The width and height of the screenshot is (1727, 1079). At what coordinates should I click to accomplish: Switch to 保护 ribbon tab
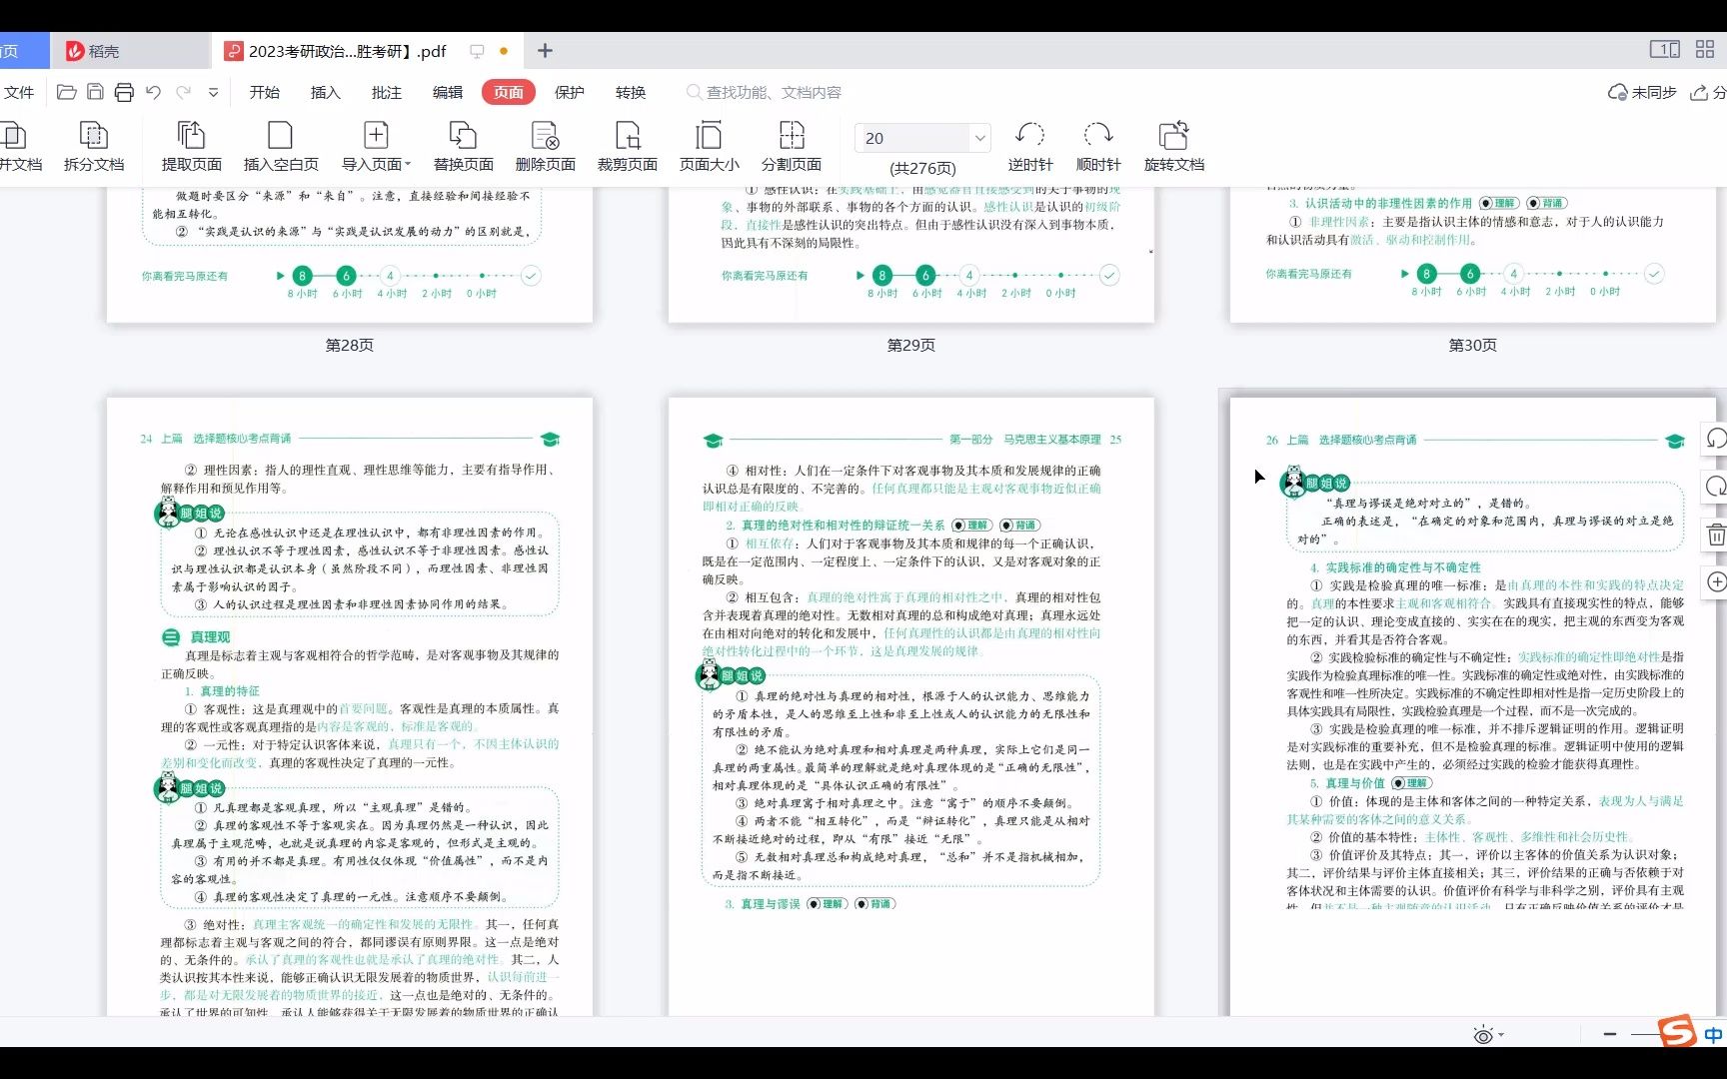[x=570, y=92]
